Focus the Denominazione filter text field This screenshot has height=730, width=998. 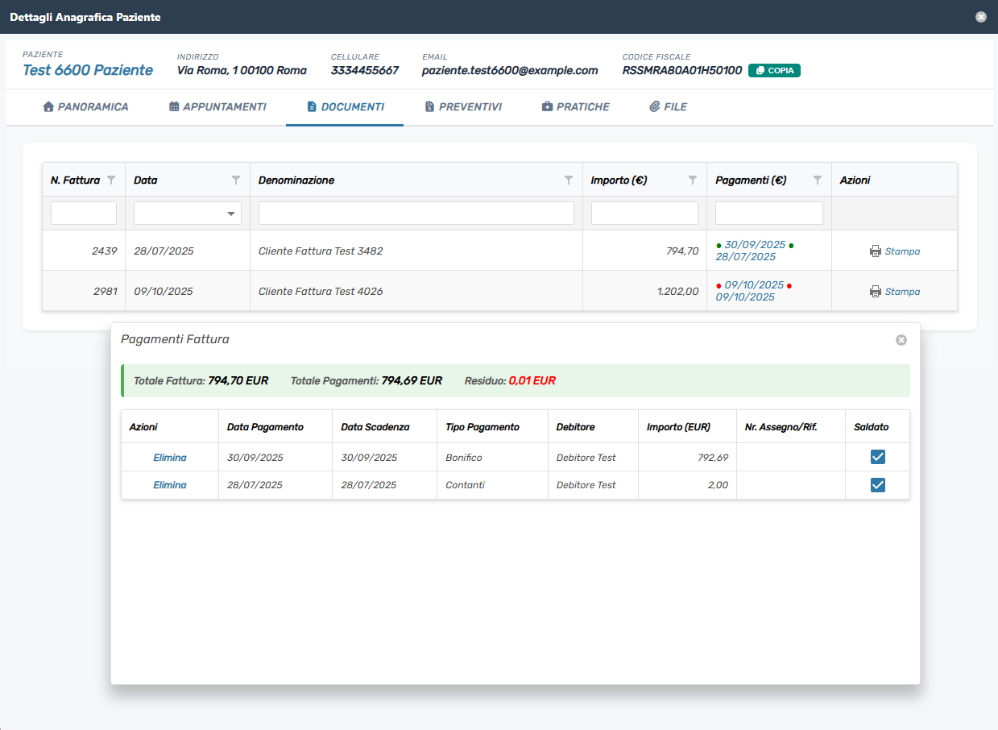point(416,214)
